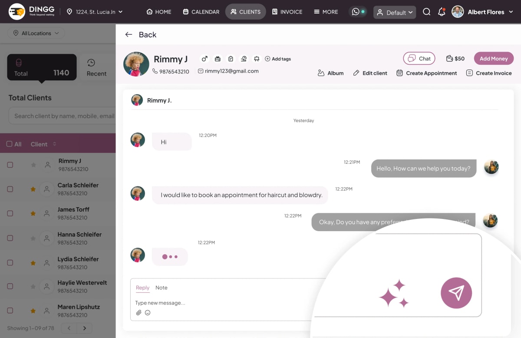Click Rimmy J's profile photo in header
The image size is (521, 338).
[136, 64]
